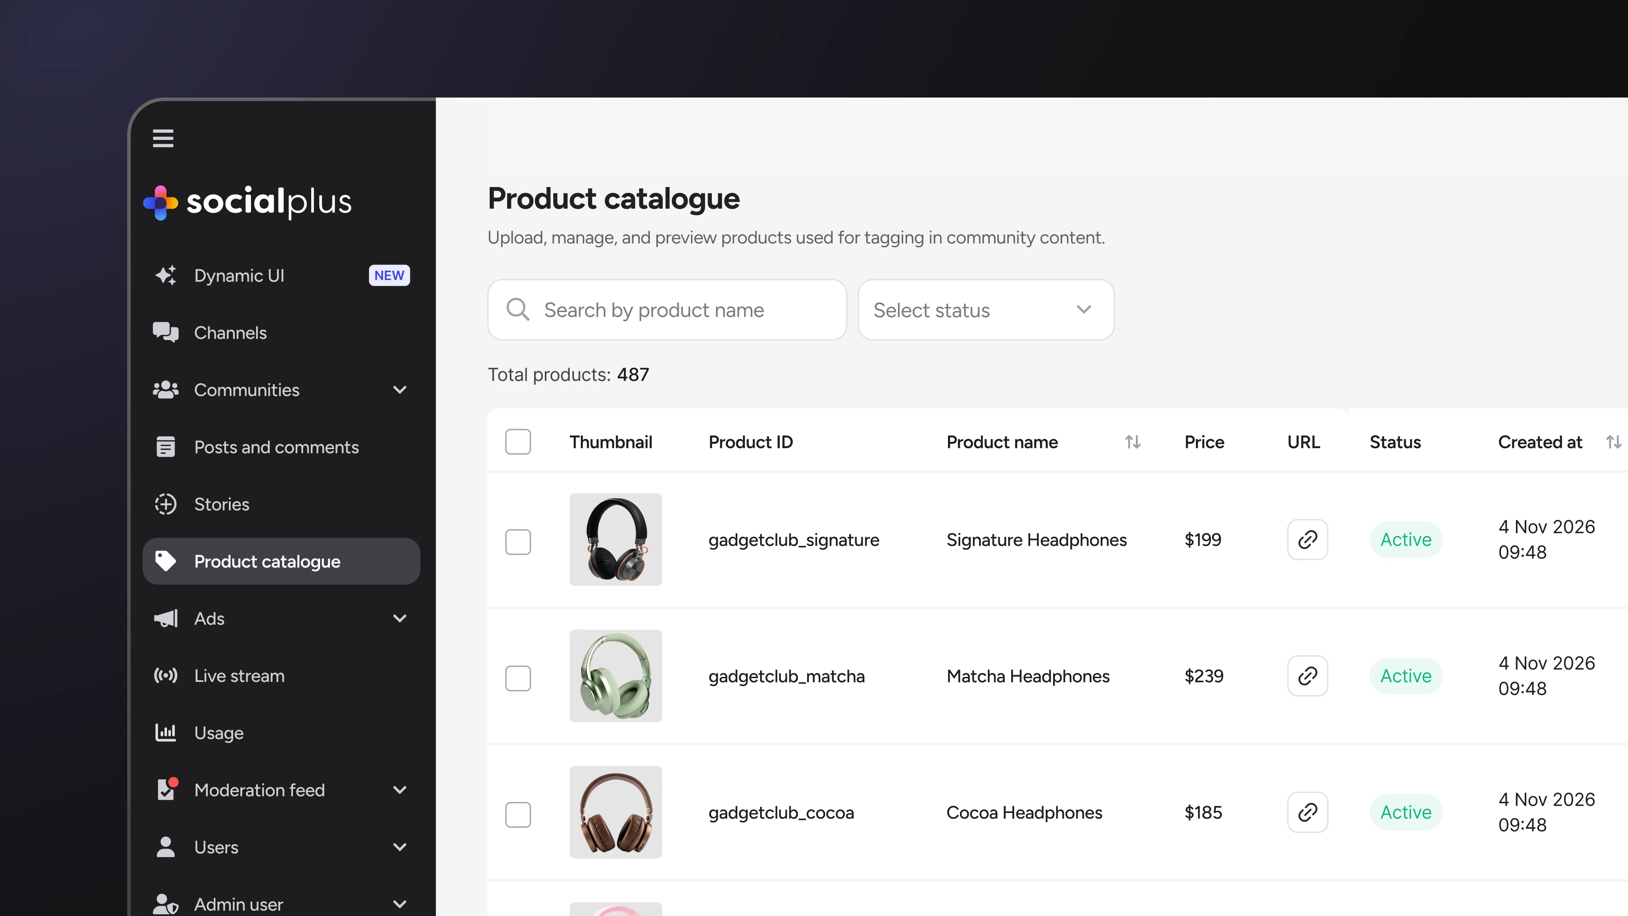Screen dimensions: 1628x916
Task: Expand the Communities submenu chevron
Action: click(399, 390)
